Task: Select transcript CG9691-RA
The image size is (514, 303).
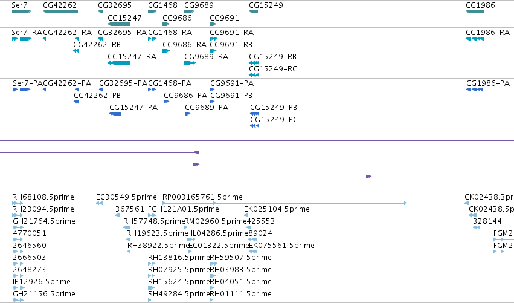Action: click(x=213, y=39)
